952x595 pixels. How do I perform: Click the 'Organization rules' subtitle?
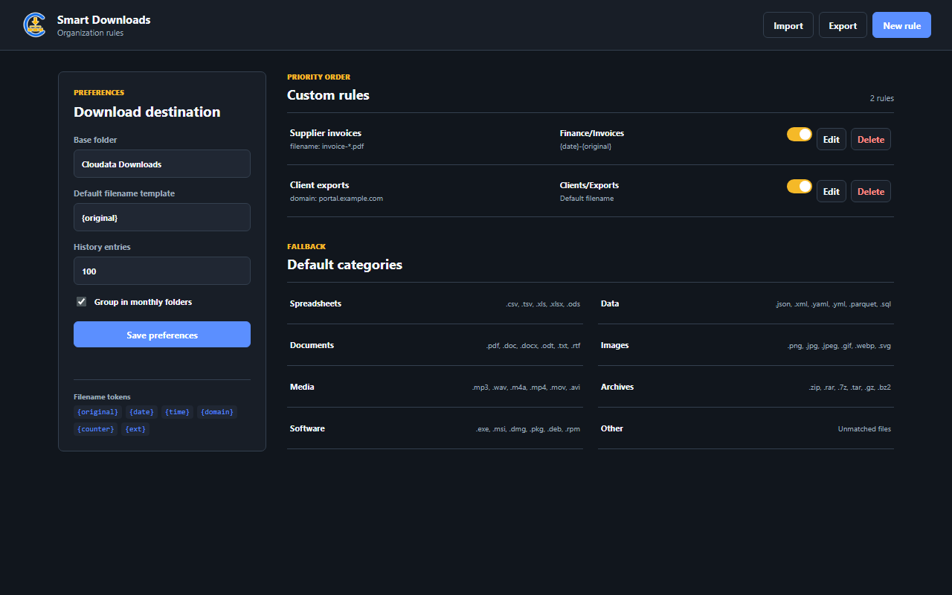pyautogui.click(x=91, y=33)
